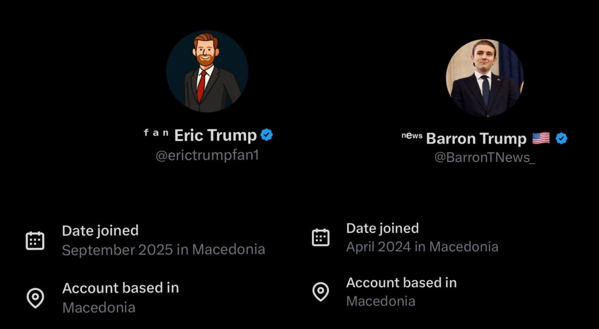Click the @BarronTNews_ handle

click(484, 158)
